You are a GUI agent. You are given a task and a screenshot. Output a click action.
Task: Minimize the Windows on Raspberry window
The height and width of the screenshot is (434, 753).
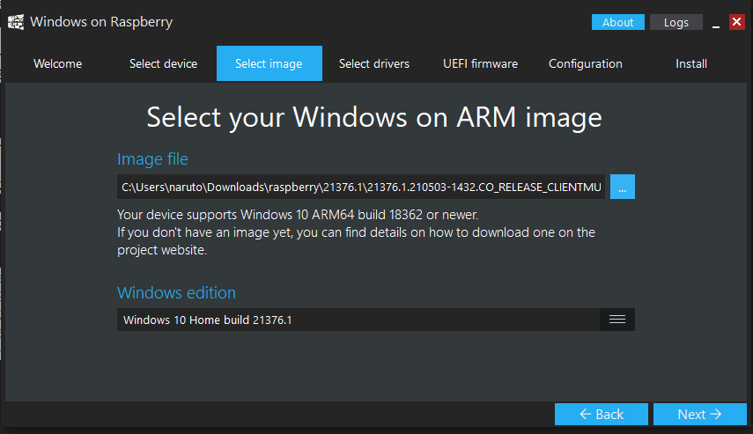point(714,23)
